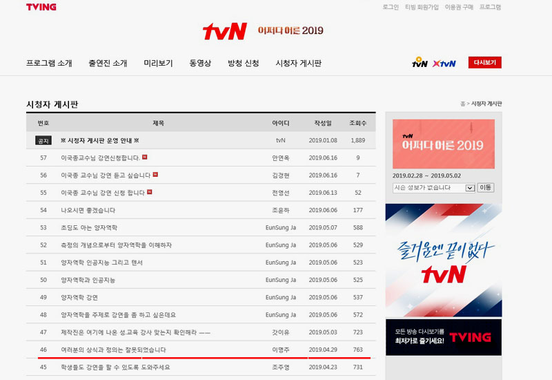Image resolution: width=552 pixels, height=380 pixels.
Task: Open post titled 초딩도 아는 양자역학
Action: 89,227
